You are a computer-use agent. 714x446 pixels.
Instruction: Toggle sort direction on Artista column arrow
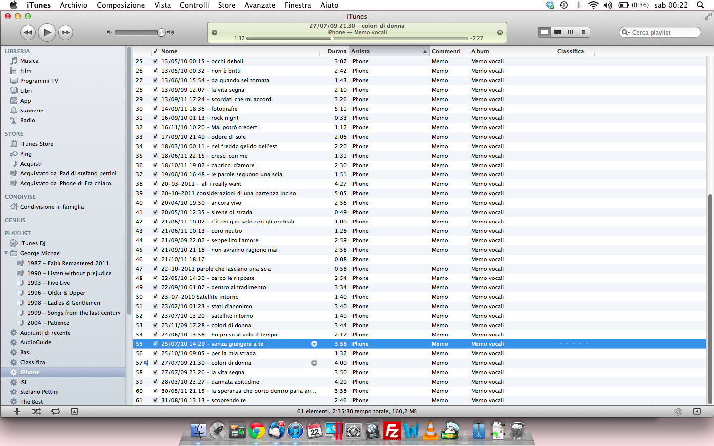[425, 51]
